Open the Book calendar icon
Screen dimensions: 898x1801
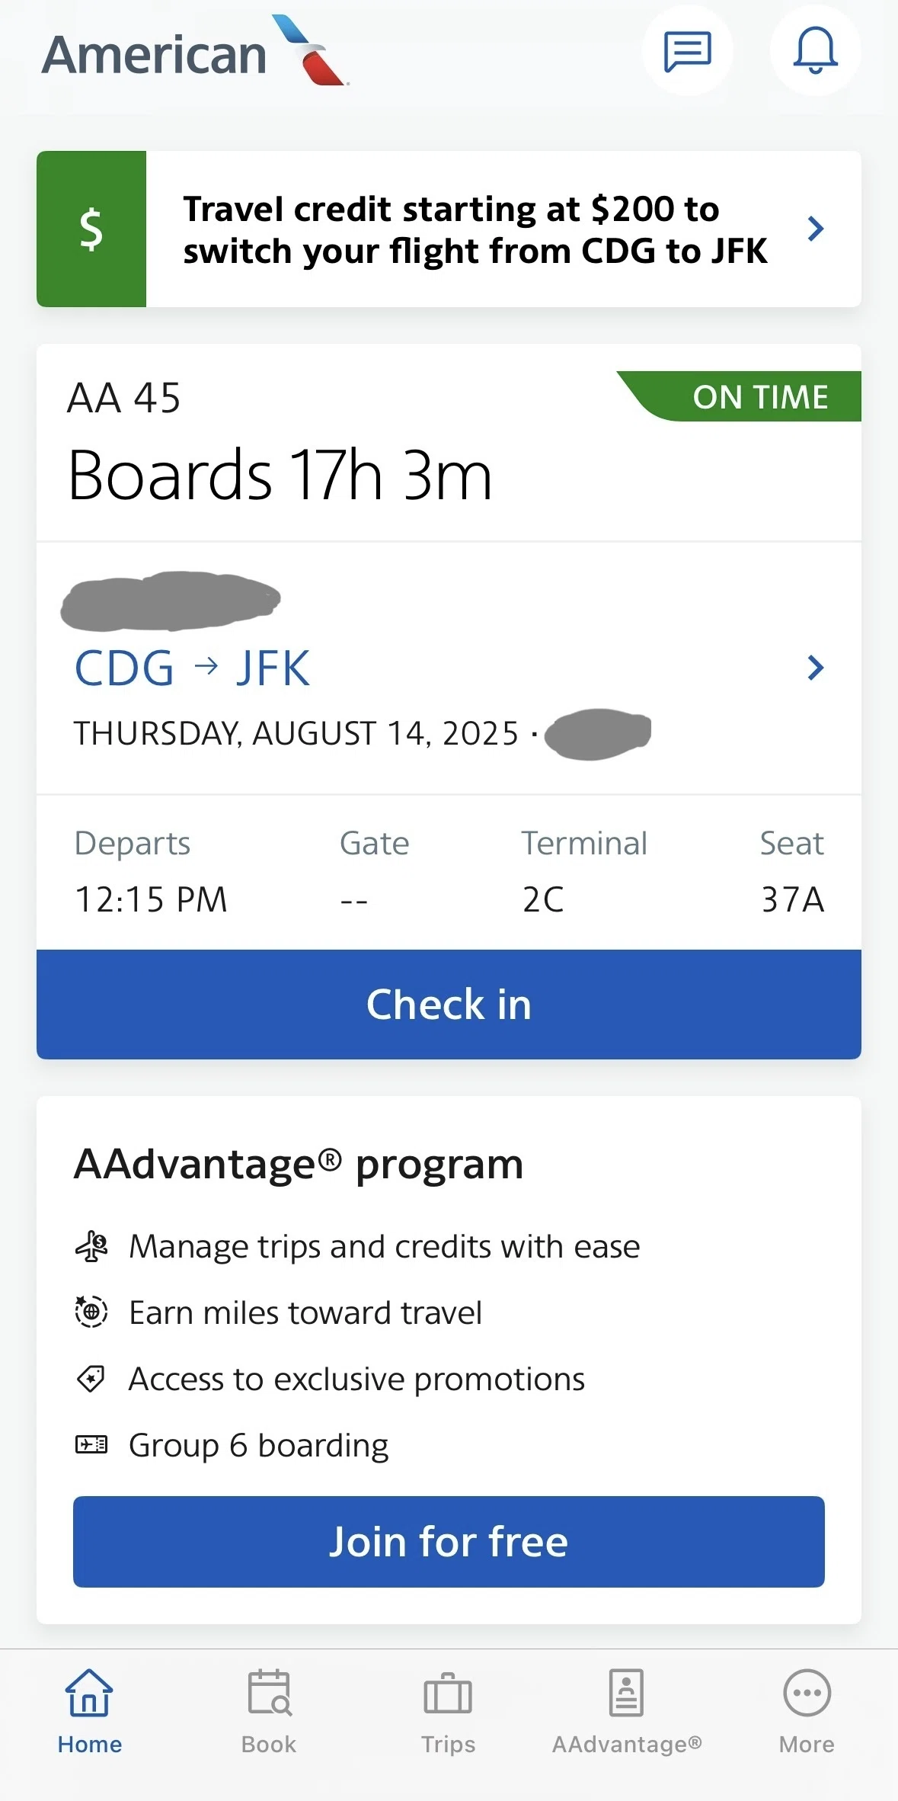pos(269,1693)
